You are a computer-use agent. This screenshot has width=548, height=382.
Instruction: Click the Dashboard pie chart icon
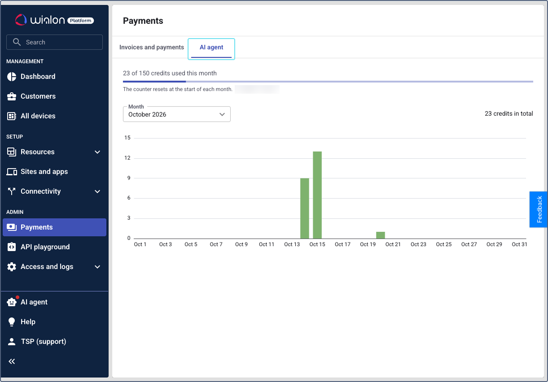click(12, 77)
